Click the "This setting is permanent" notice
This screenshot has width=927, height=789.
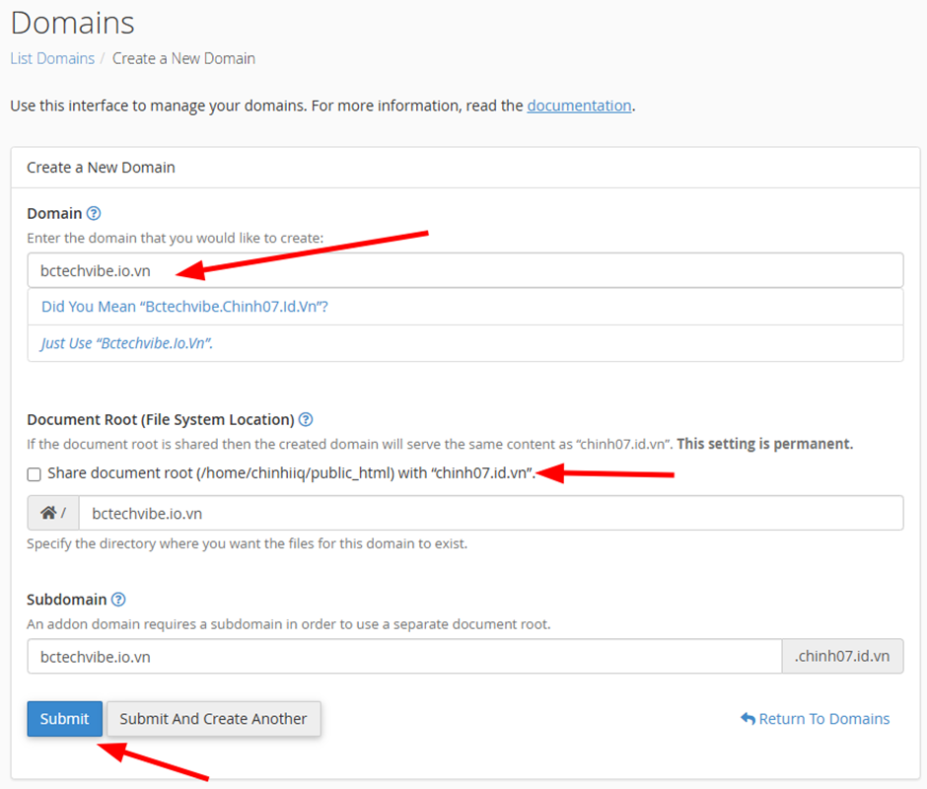pyautogui.click(x=764, y=444)
